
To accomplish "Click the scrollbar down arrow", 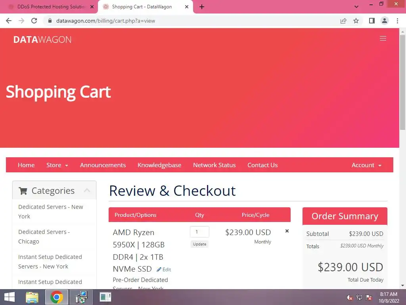I will [x=402, y=286].
